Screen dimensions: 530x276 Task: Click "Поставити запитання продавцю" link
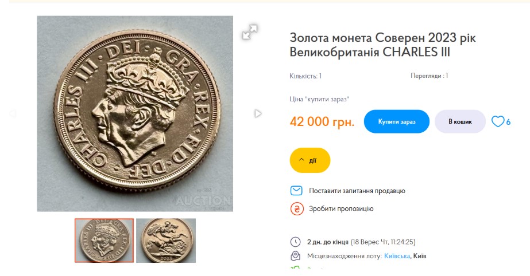[357, 191]
